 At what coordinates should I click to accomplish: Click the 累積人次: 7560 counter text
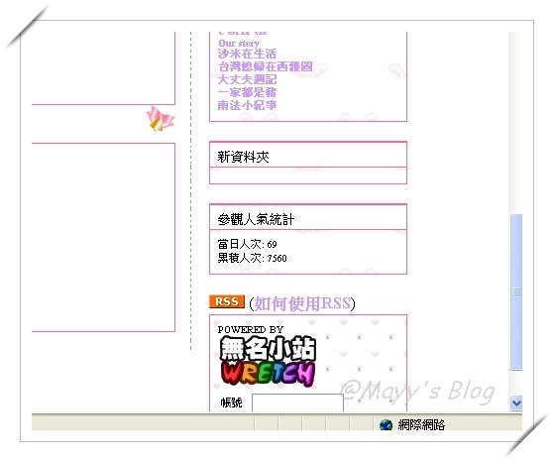(x=252, y=258)
